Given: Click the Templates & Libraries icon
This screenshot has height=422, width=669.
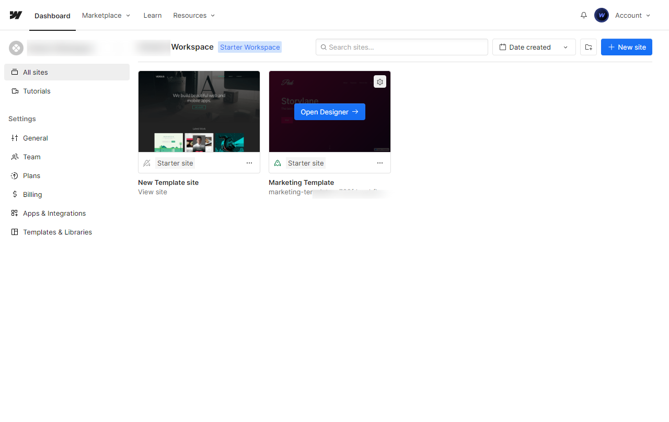Looking at the screenshot, I should tap(15, 232).
